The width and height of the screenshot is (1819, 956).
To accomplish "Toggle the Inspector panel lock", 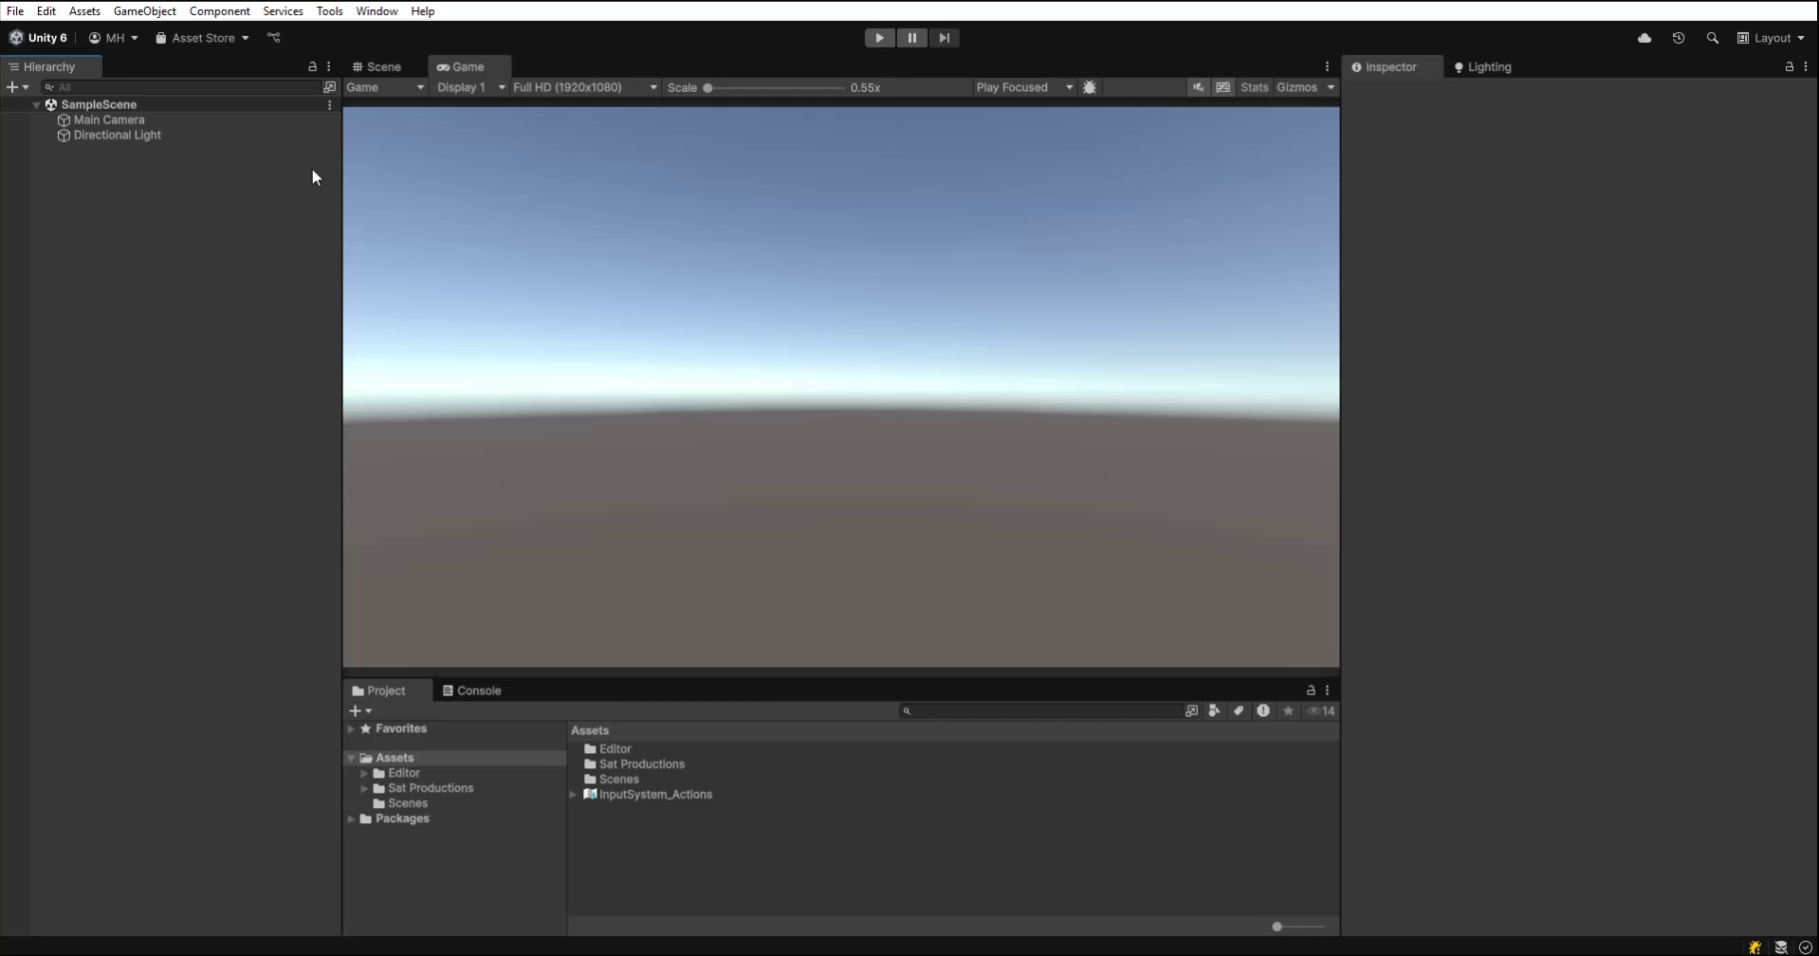I will coord(1789,66).
